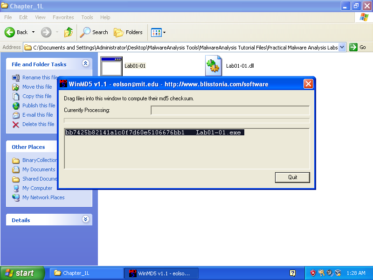Click the help icon in taskbar
373x280 pixels.
click(x=292, y=273)
